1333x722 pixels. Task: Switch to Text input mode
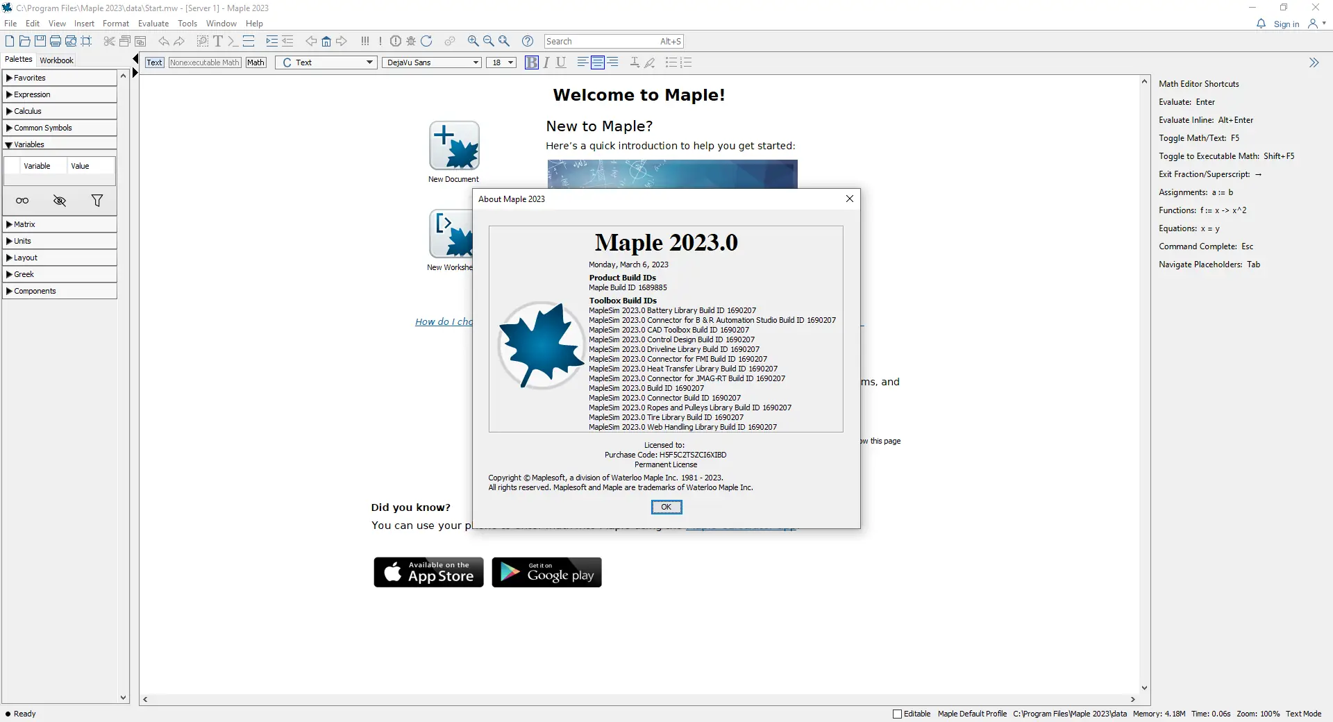point(154,62)
